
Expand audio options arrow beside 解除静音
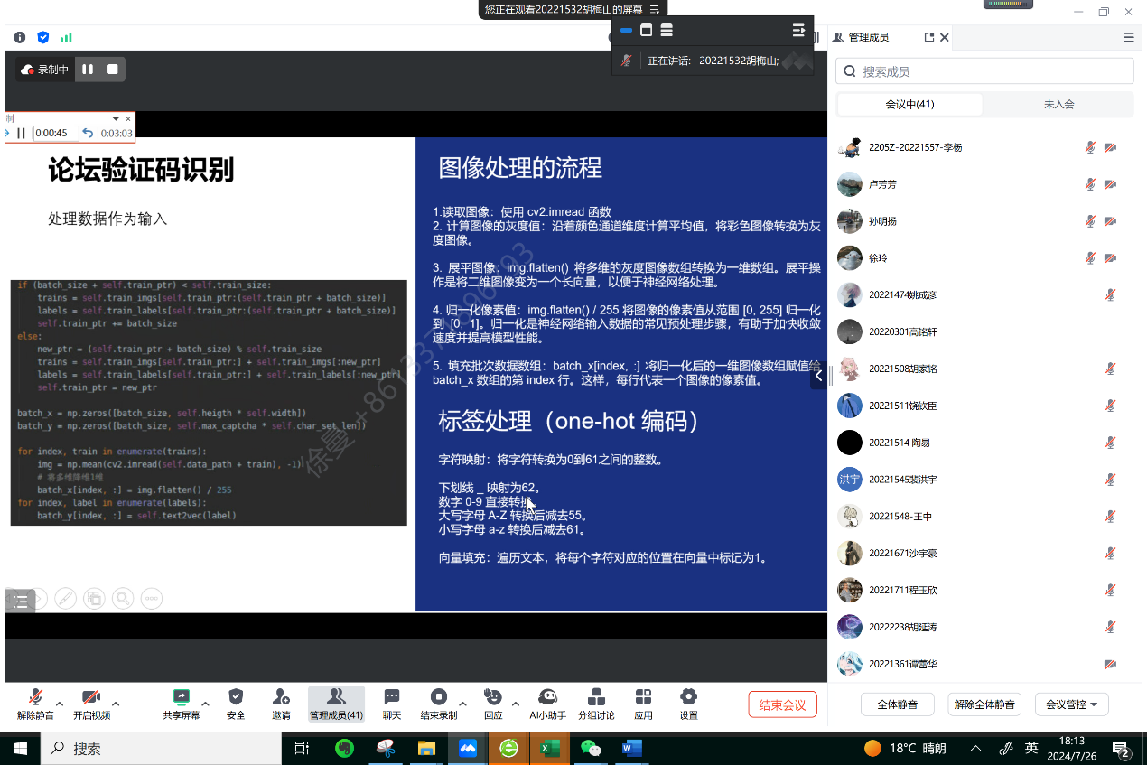tap(60, 704)
